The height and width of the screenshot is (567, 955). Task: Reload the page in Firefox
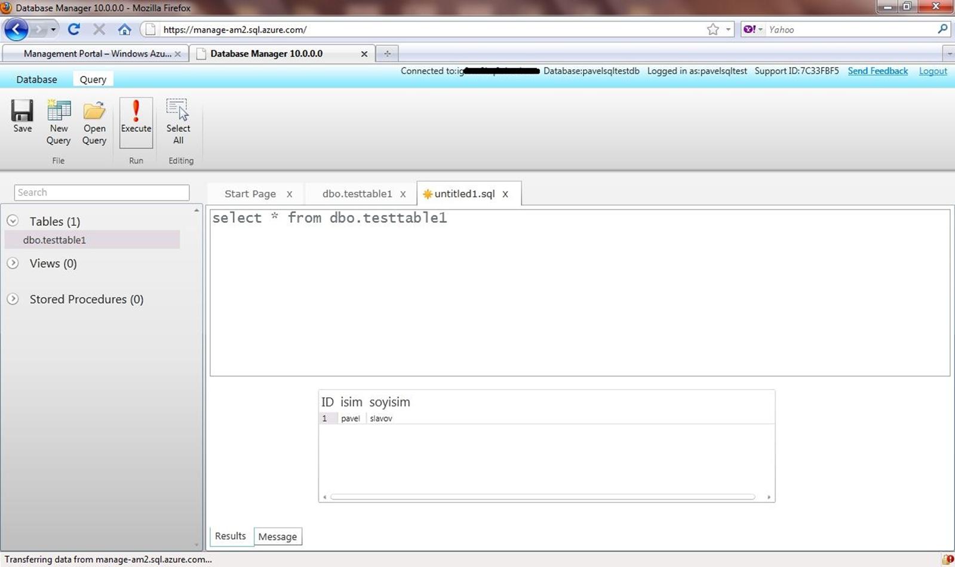[74, 29]
